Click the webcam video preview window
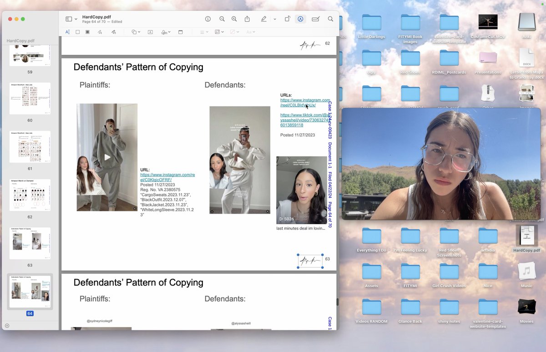The image size is (546, 352). (x=441, y=164)
